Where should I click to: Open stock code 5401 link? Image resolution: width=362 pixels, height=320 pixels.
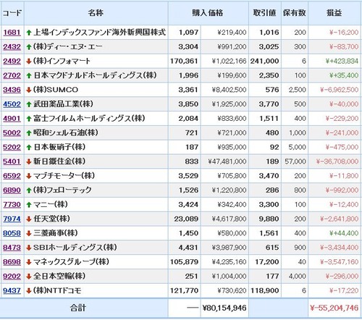[12, 161]
